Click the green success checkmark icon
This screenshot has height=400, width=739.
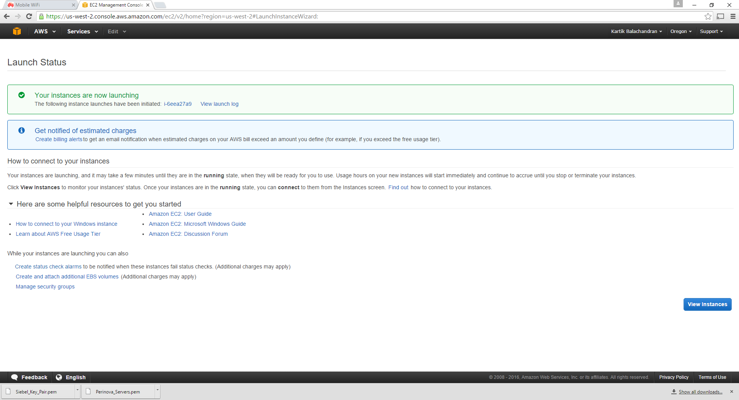coord(22,95)
